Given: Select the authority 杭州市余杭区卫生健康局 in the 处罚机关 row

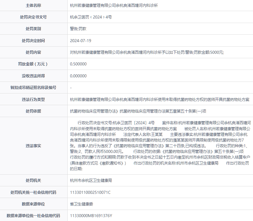Looking at the screenshot, I should 91,180.
